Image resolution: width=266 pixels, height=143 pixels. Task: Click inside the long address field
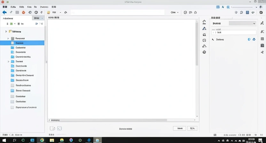[118, 12]
